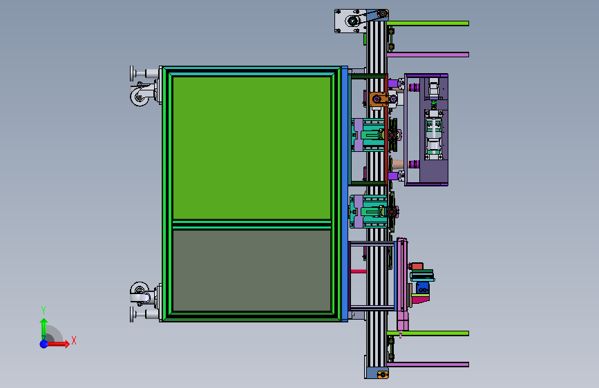Screen dimensions: 599x388
Task: Select the purple enclosure box on the right
Action: 426,130
